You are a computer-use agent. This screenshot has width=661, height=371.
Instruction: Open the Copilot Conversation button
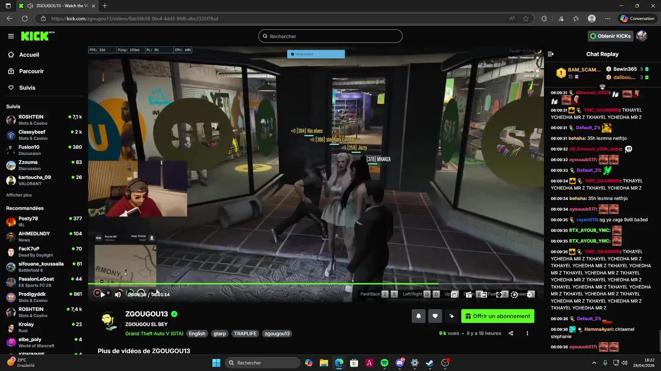637,19
